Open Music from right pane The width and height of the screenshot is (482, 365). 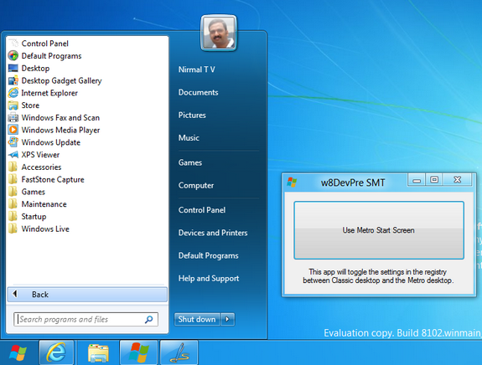tap(189, 138)
